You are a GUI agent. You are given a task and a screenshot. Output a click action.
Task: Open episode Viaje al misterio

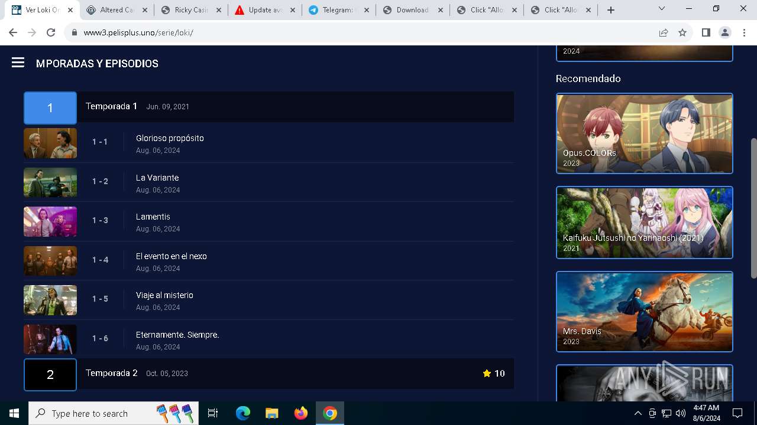[x=164, y=295]
